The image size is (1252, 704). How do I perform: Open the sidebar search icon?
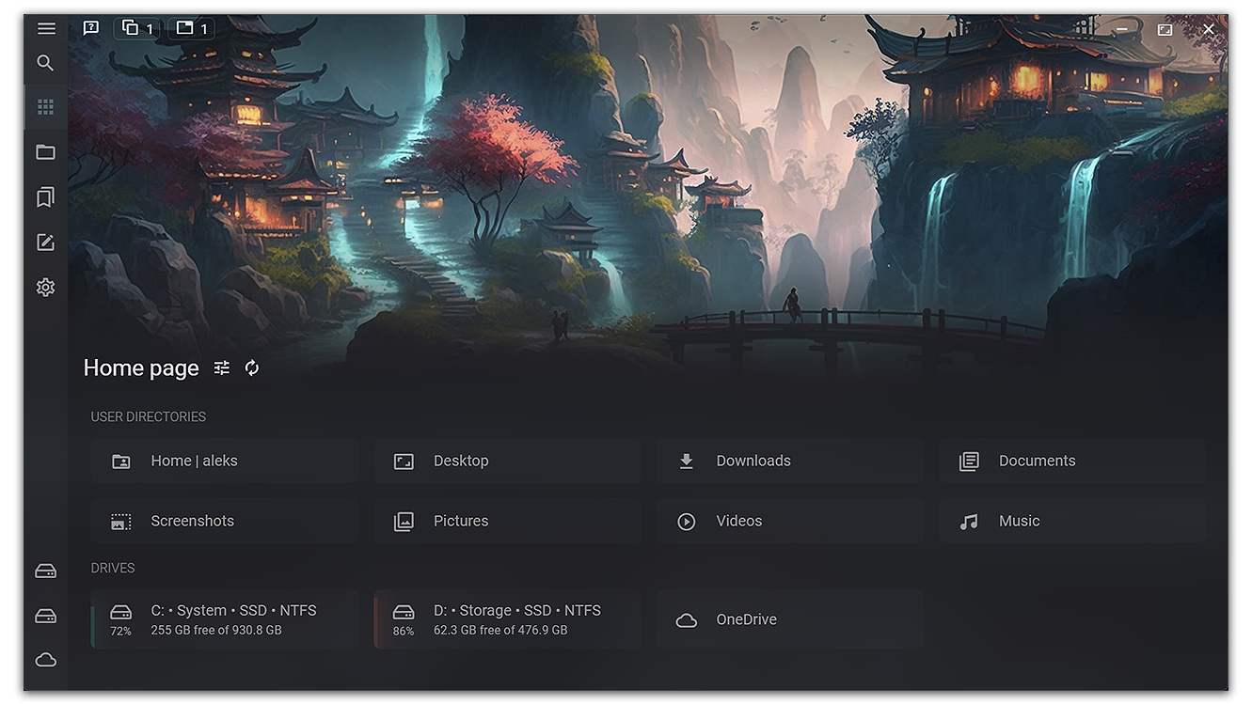(x=45, y=63)
